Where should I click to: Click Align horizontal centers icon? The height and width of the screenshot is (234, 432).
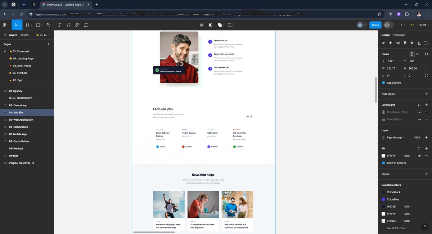(391, 43)
